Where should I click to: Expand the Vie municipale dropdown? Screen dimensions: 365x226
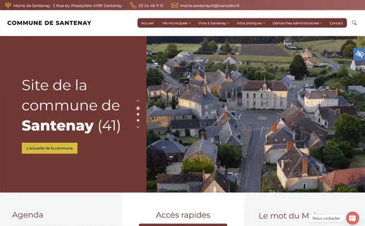(x=176, y=23)
